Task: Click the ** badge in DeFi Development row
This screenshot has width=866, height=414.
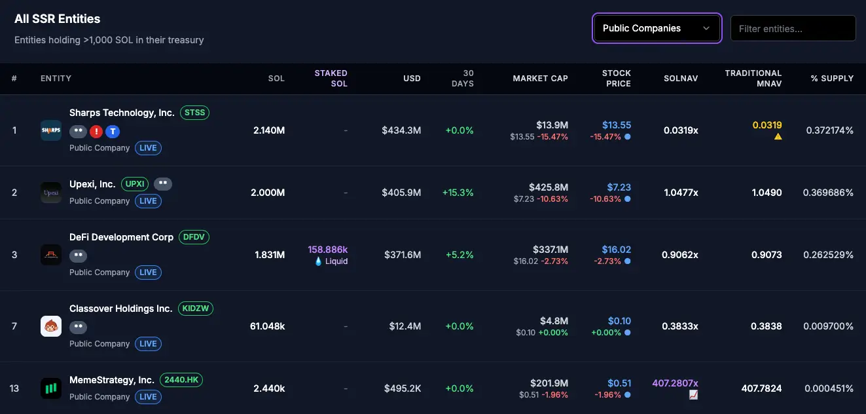Action: coord(78,256)
